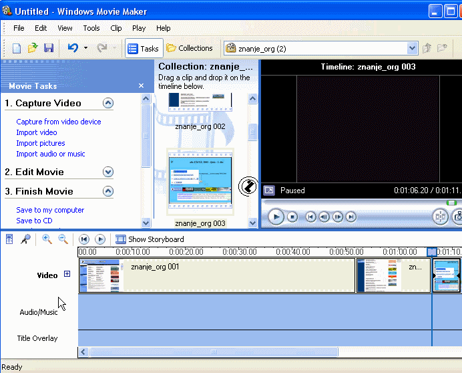This screenshot has height=373, width=462.
Task: Click collection scrollbar down arrow
Action: 252,223
